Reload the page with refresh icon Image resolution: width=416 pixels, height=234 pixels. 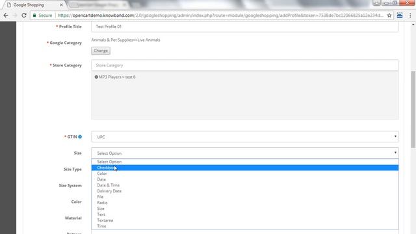pyautogui.click(x=24, y=16)
